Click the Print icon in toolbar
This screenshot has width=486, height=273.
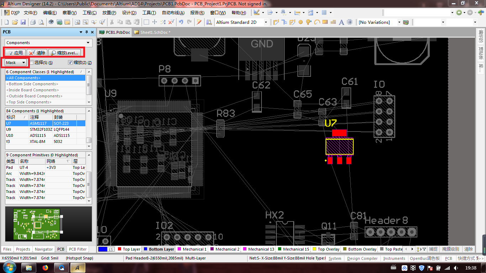(x=33, y=22)
